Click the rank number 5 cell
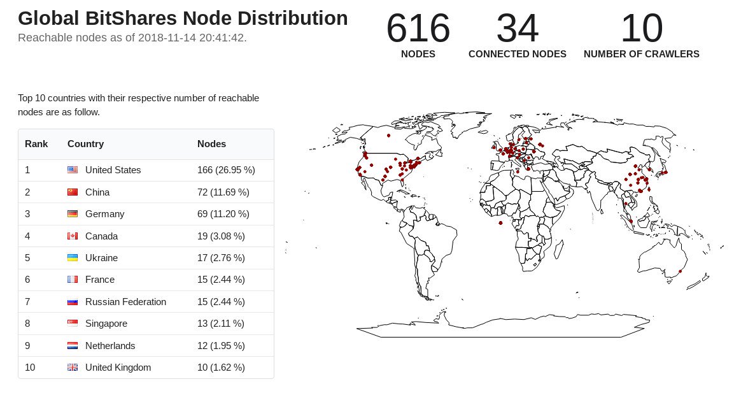Image resolution: width=748 pixels, height=400 pixels. point(27,258)
